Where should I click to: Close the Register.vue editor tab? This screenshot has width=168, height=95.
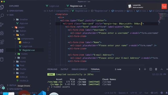[85, 6]
